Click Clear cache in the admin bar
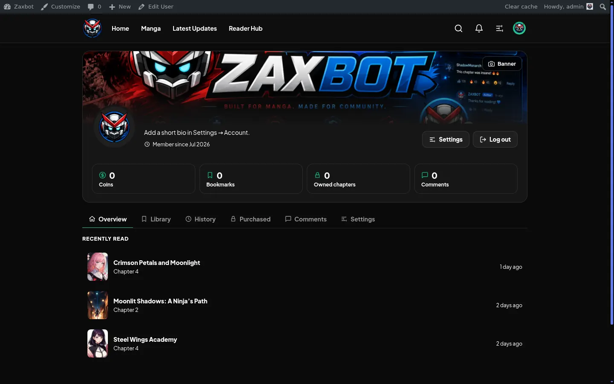 (x=521, y=6)
